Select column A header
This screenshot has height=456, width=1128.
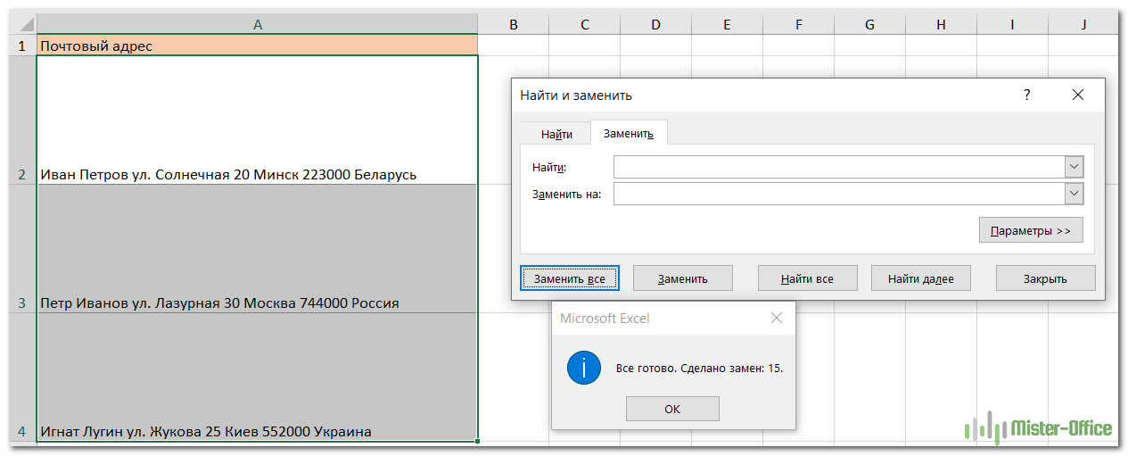click(257, 25)
